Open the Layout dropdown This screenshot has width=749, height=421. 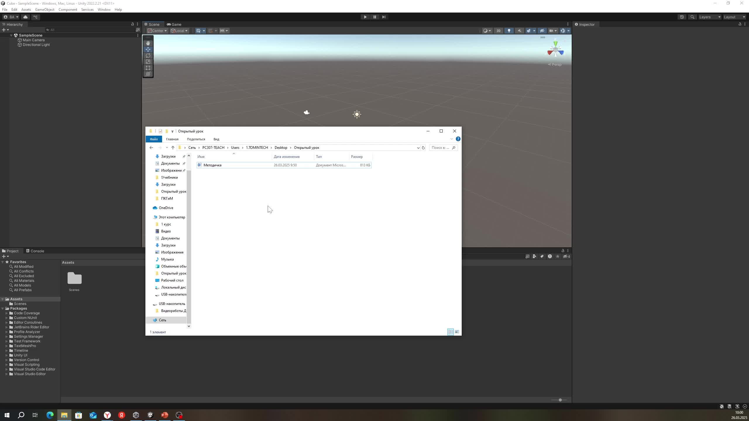point(734,17)
